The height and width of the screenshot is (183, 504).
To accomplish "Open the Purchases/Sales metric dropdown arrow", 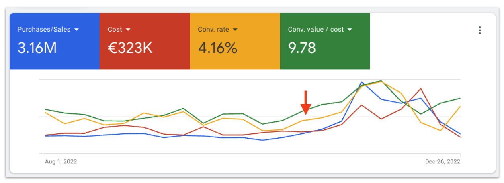I will [76, 30].
